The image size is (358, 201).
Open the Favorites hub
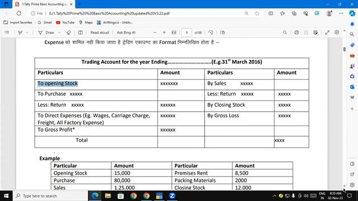pyautogui.click(x=282, y=13)
